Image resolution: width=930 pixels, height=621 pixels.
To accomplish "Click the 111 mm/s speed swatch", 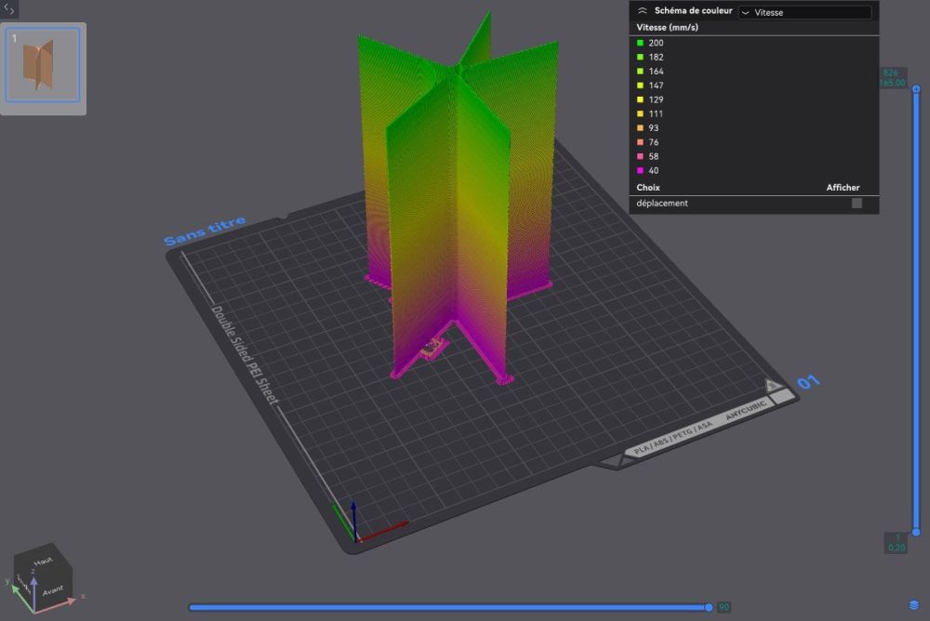I will point(640,113).
